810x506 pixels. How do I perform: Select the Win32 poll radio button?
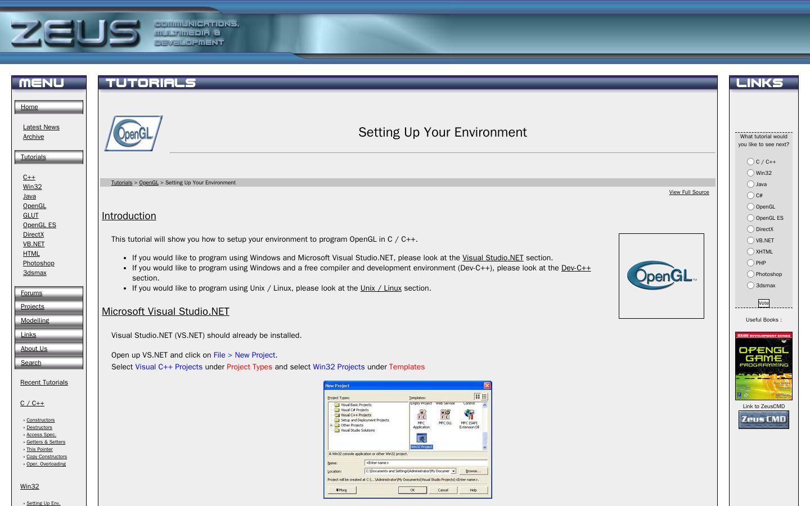750,173
